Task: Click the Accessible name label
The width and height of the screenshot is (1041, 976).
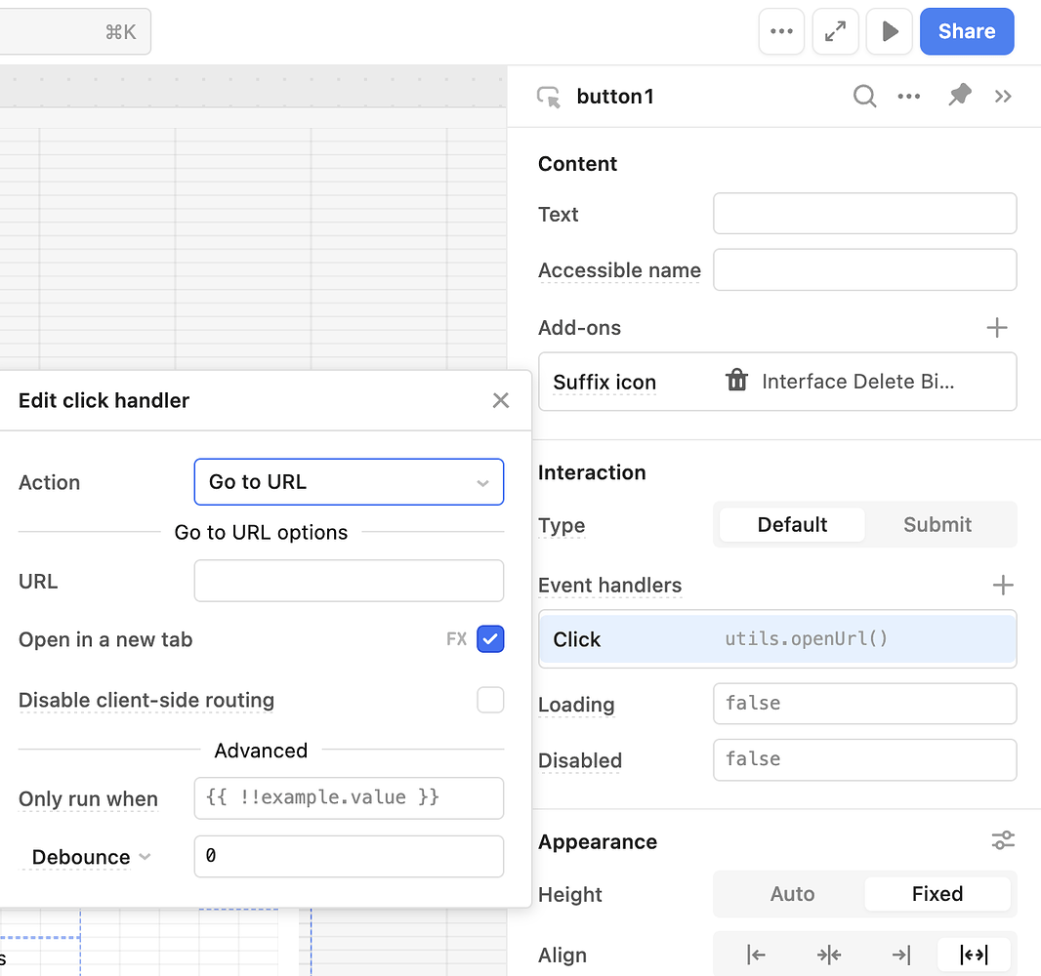Action: pos(619,270)
